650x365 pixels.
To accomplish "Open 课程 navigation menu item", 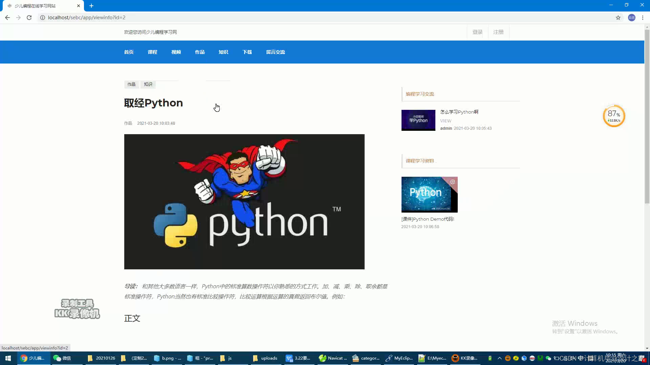I will 152,52.
